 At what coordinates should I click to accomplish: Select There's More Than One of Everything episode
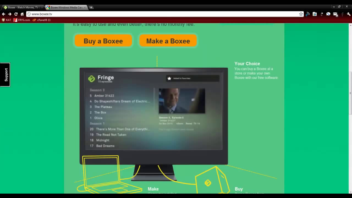pyautogui.click(x=120, y=129)
